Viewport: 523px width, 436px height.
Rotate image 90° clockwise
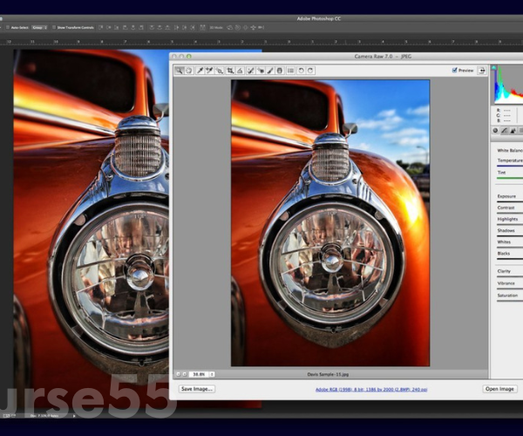[x=310, y=71]
